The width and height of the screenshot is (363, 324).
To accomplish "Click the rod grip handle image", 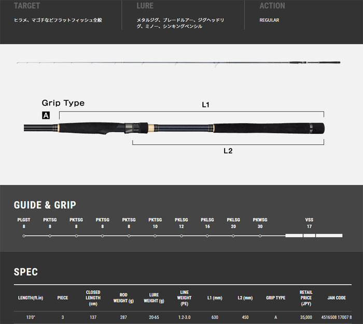I will click(x=174, y=128).
